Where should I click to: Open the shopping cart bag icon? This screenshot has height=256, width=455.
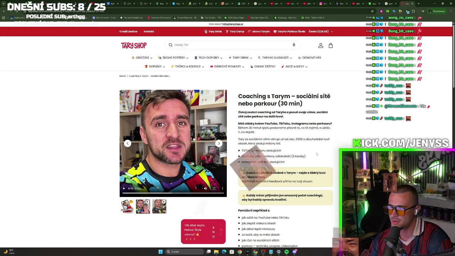(331, 46)
